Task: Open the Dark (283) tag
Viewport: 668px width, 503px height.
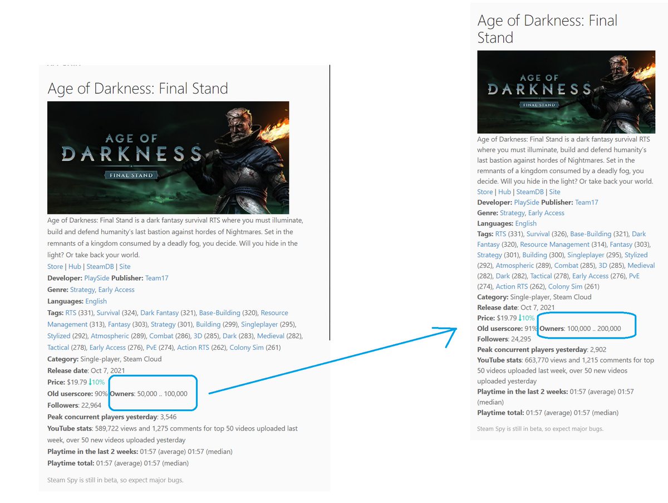Action: [x=229, y=336]
